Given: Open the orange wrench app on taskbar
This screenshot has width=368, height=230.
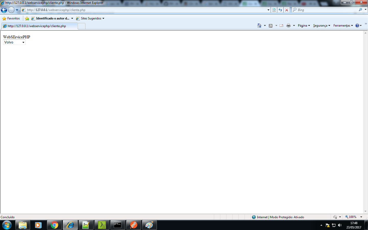Looking at the screenshot, I should coord(134,225).
